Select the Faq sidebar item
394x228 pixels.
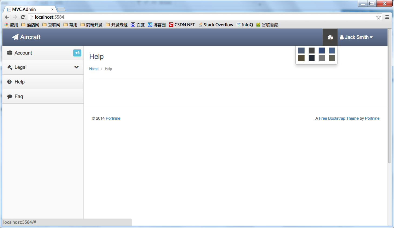pos(43,96)
